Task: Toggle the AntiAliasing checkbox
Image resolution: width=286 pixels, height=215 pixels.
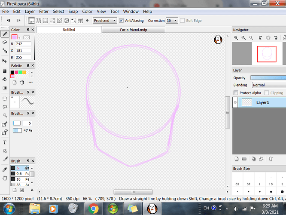Action: [121, 21]
